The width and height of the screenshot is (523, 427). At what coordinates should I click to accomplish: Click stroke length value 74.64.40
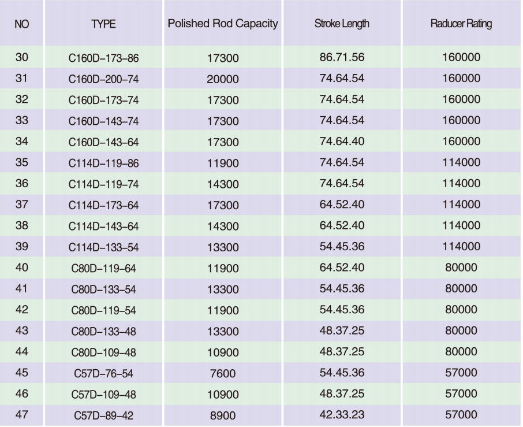pyautogui.click(x=342, y=141)
